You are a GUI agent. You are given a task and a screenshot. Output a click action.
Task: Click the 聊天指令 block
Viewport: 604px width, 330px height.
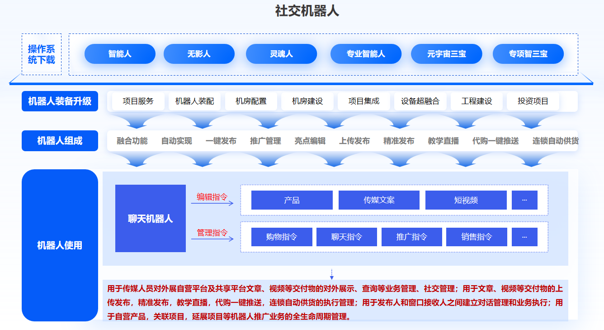point(347,237)
